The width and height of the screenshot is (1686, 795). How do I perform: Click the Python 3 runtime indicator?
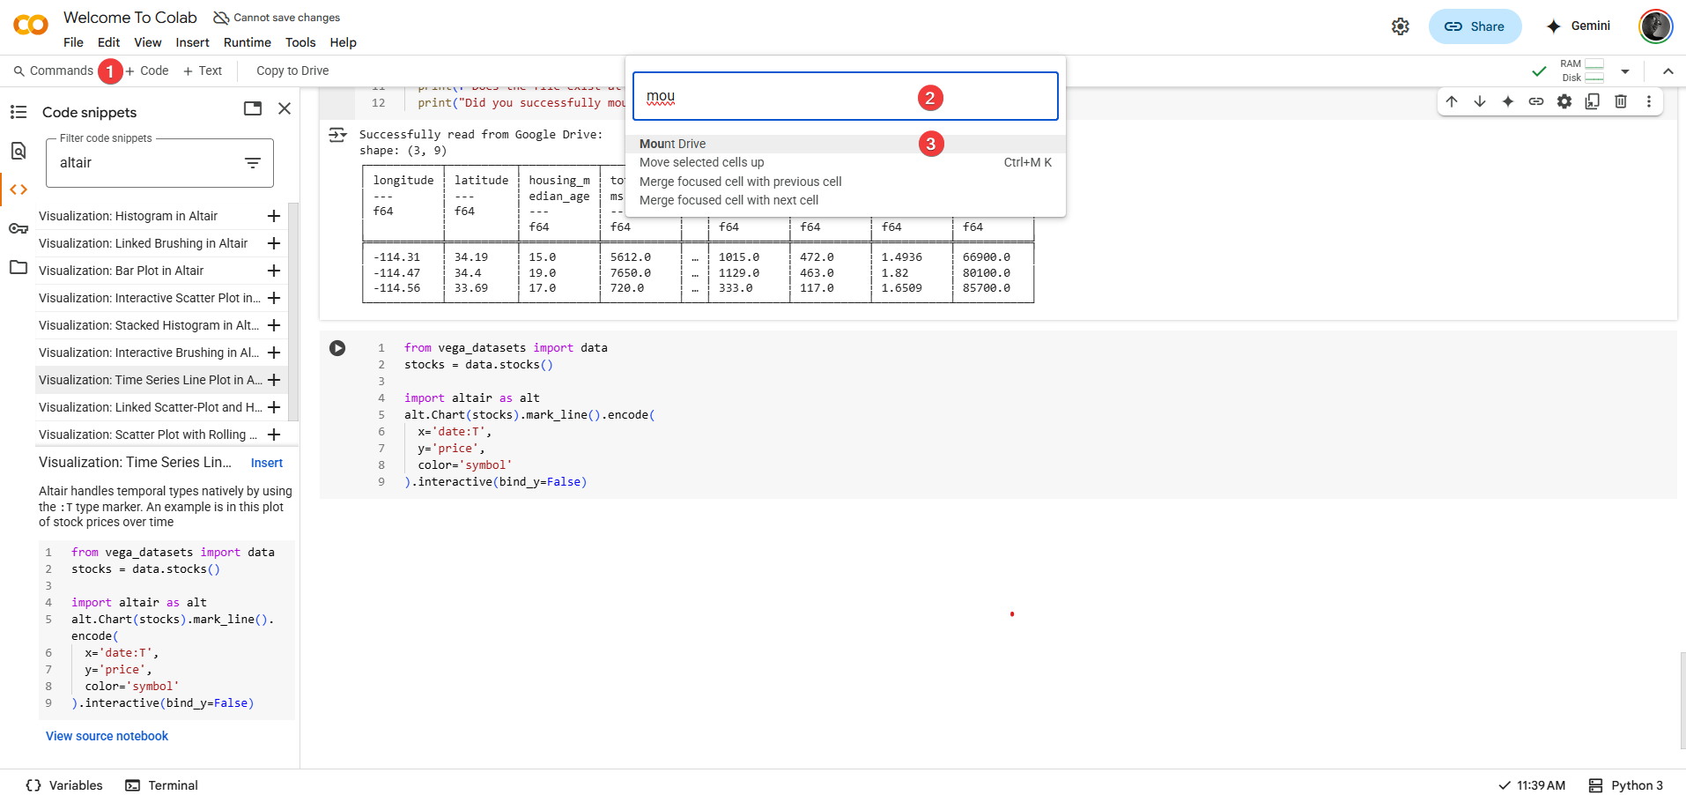[1626, 785]
